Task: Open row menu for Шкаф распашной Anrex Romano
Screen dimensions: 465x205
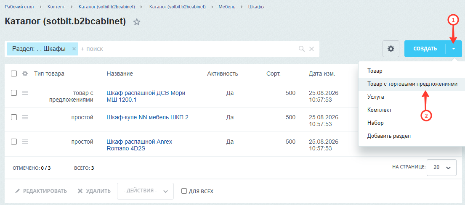Action: pos(25,142)
